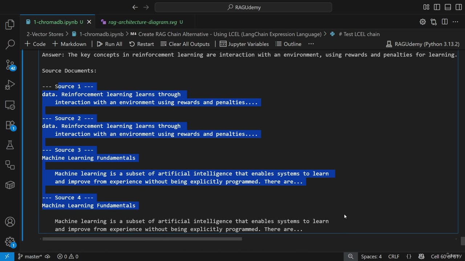Toggle the primary side bar
The width and height of the screenshot is (465, 261).
point(437,7)
